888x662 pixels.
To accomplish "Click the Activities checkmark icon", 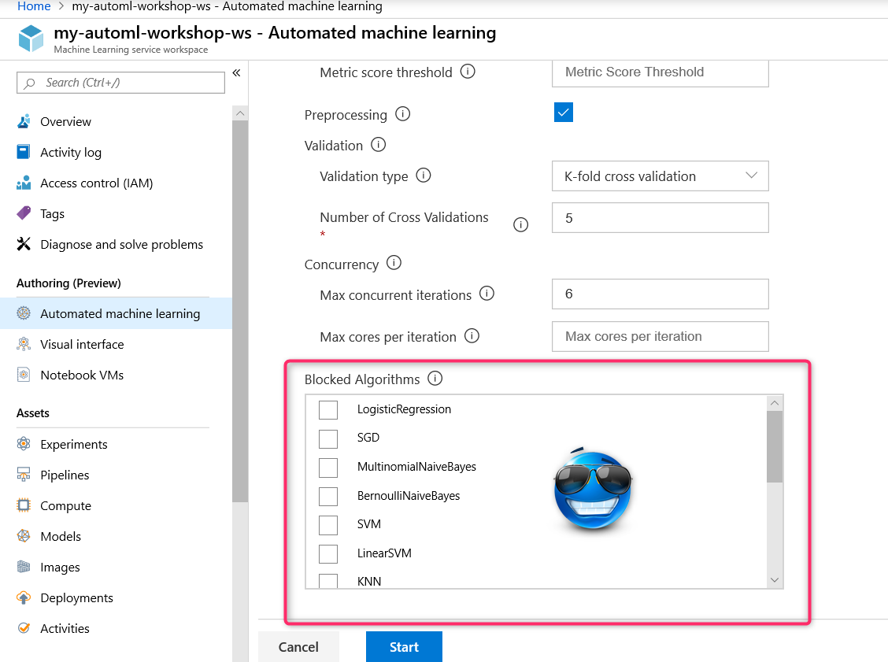I will [24, 628].
